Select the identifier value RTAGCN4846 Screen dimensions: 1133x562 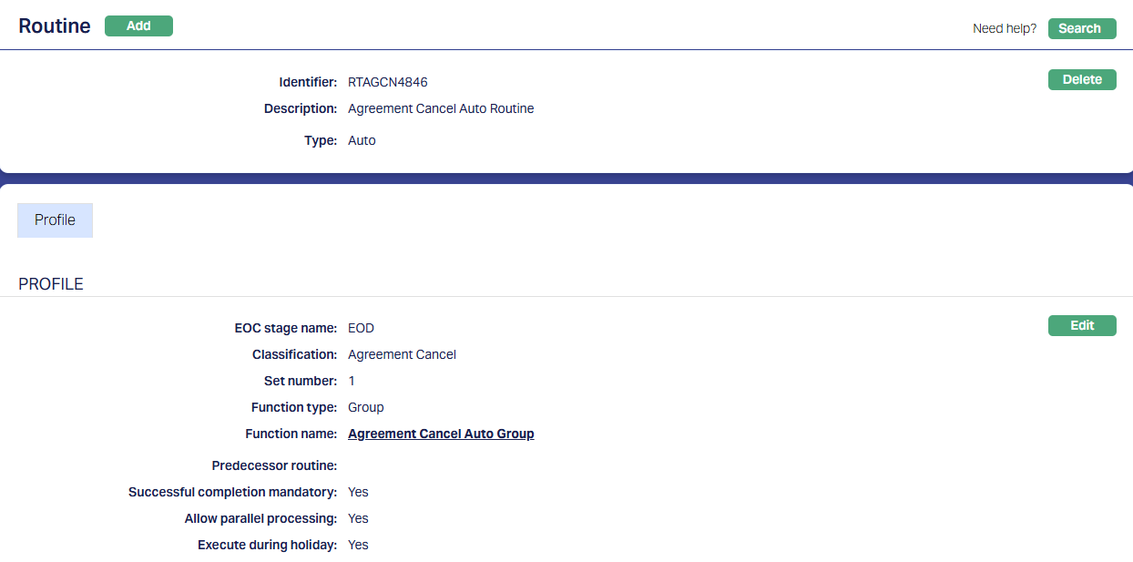click(x=387, y=83)
